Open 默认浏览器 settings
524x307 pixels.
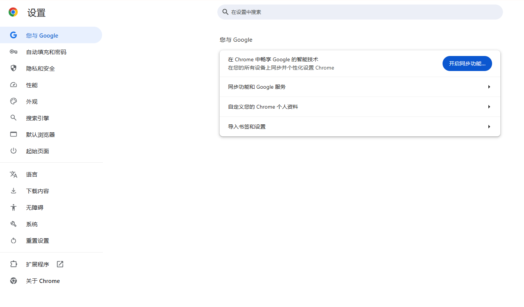click(x=51, y=135)
